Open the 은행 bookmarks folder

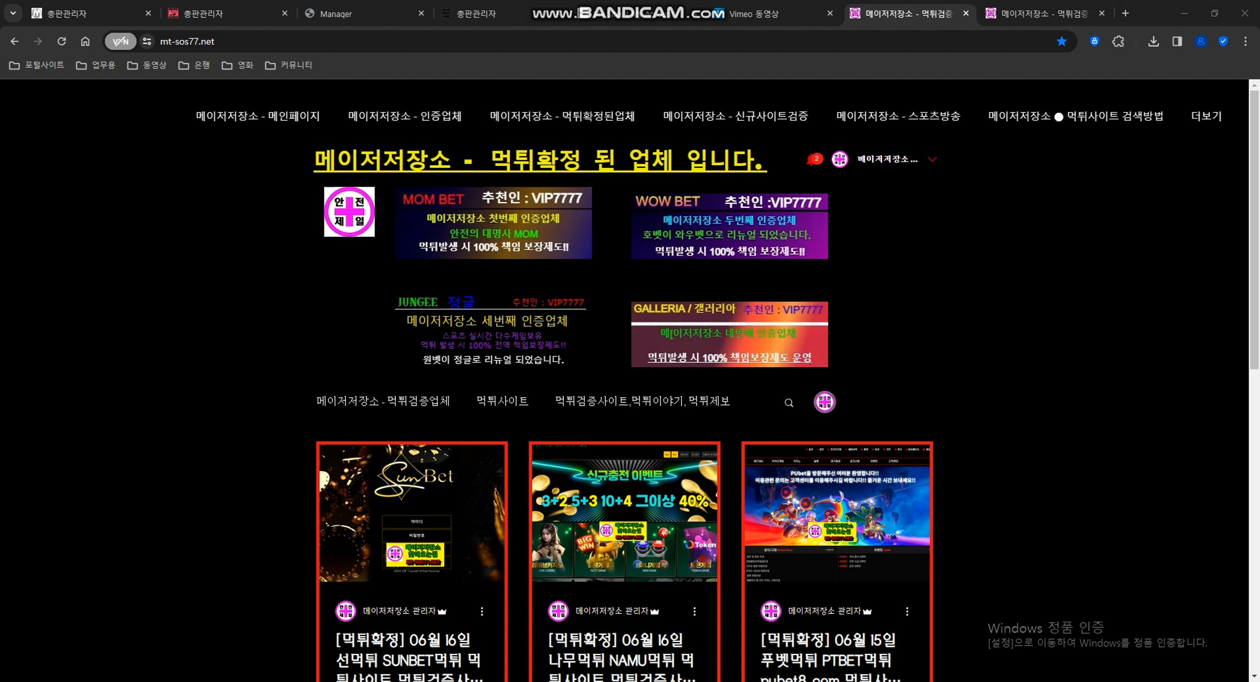click(194, 65)
